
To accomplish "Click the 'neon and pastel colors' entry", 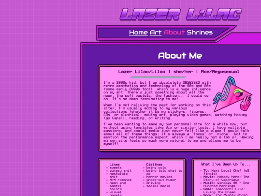I will [117, 186].
